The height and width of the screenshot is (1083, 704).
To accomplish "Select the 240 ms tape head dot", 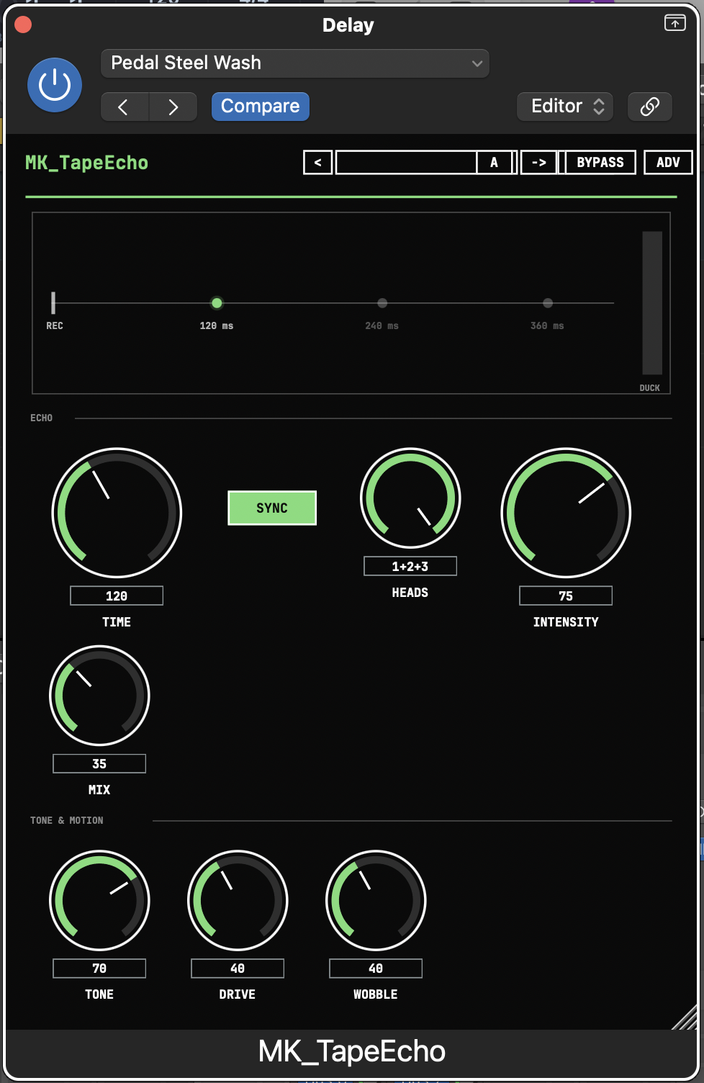I will pyautogui.click(x=382, y=303).
